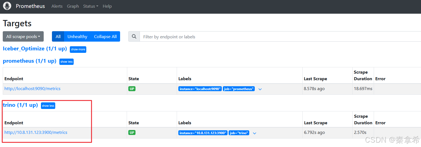Click the 8.578s ago last scrape value
The height and width of the screenshot is (147, 421).
[314, 89]
